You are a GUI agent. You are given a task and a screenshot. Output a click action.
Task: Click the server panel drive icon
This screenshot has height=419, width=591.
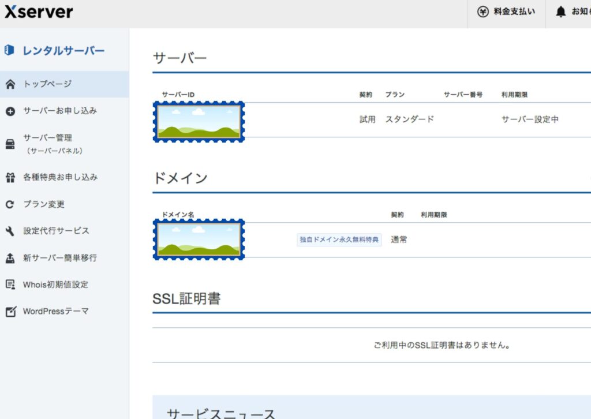tap(10, 144)
